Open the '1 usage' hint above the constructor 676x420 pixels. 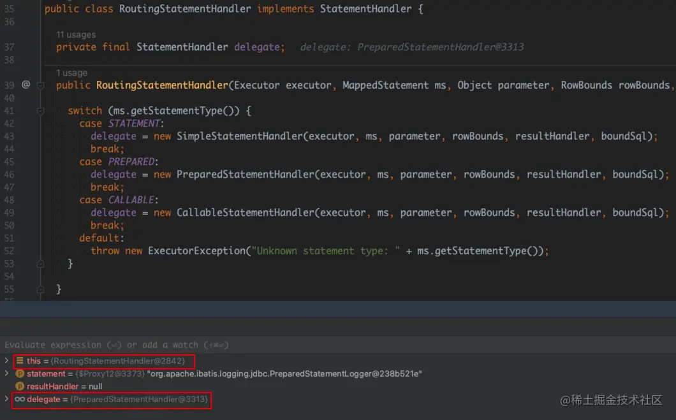(x=71, y=73)
